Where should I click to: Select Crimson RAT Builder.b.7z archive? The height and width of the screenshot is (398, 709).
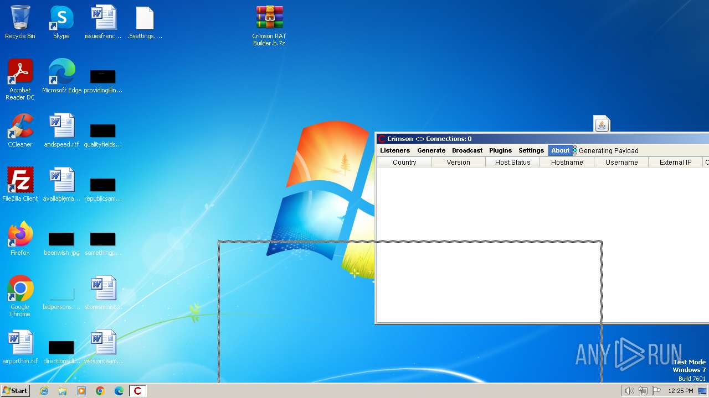(x=269, y=25)
